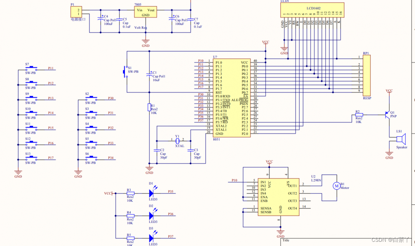Viewport: 415px width, 246px height.
Task: Click the Q1 PNP transistor symbol
Action: click(x=388, y=115)
